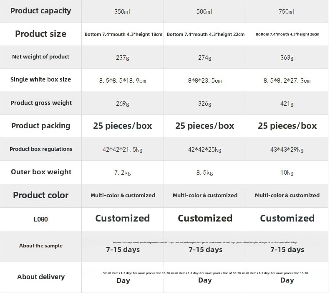Select Customized in the 500ml column
330x293 pixels.
(205, 218)
